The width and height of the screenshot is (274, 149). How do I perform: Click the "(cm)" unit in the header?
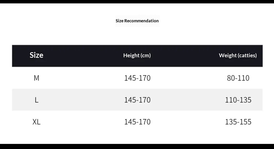(146, 55)
